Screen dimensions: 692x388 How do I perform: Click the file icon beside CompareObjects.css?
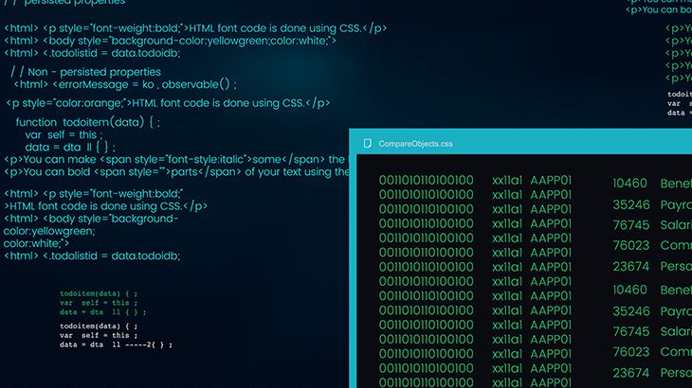[x=367, y=144]
